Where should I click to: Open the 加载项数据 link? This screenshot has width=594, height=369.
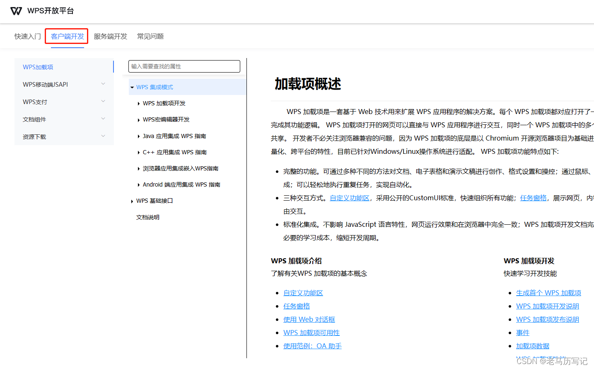click(533, 346)
